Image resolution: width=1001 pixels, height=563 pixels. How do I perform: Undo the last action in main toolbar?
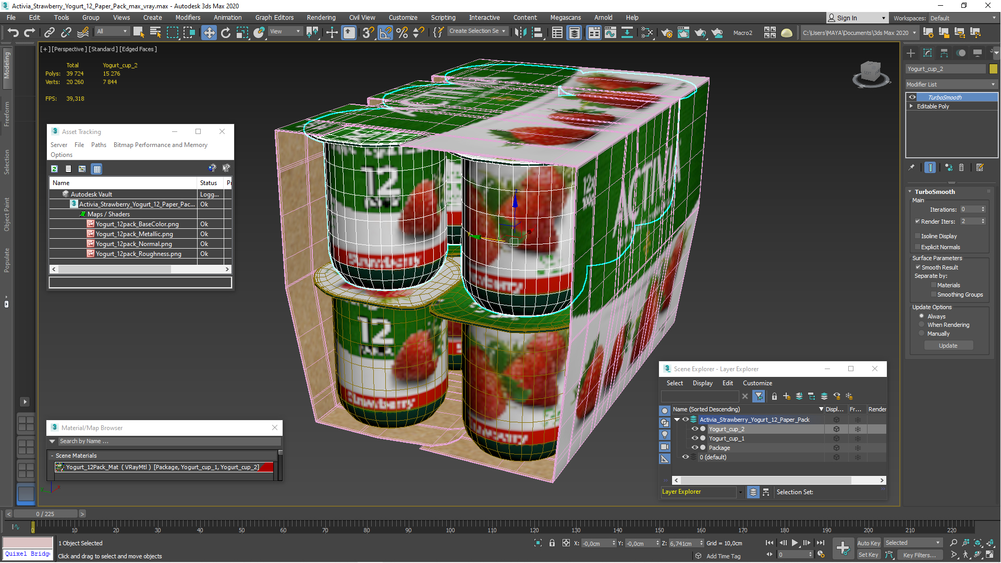tap(13, 32)
